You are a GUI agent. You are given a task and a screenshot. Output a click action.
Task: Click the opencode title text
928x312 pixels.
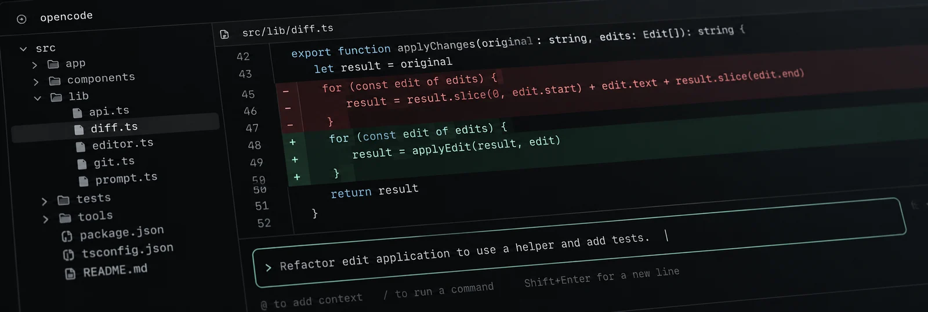66,16
